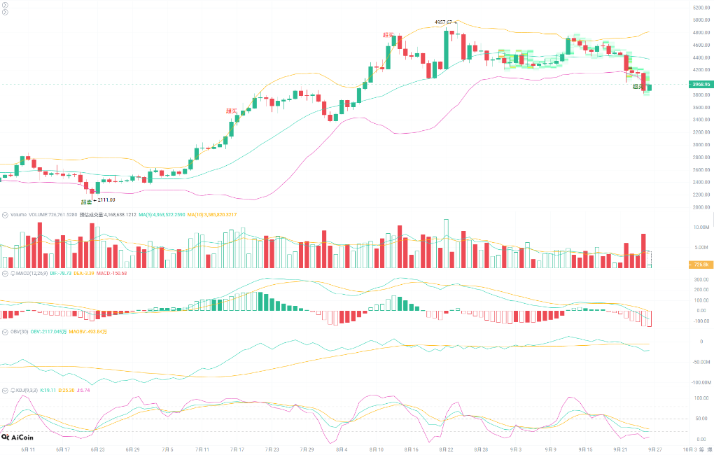Click the 10.00M volume axis label

point(701,227)
